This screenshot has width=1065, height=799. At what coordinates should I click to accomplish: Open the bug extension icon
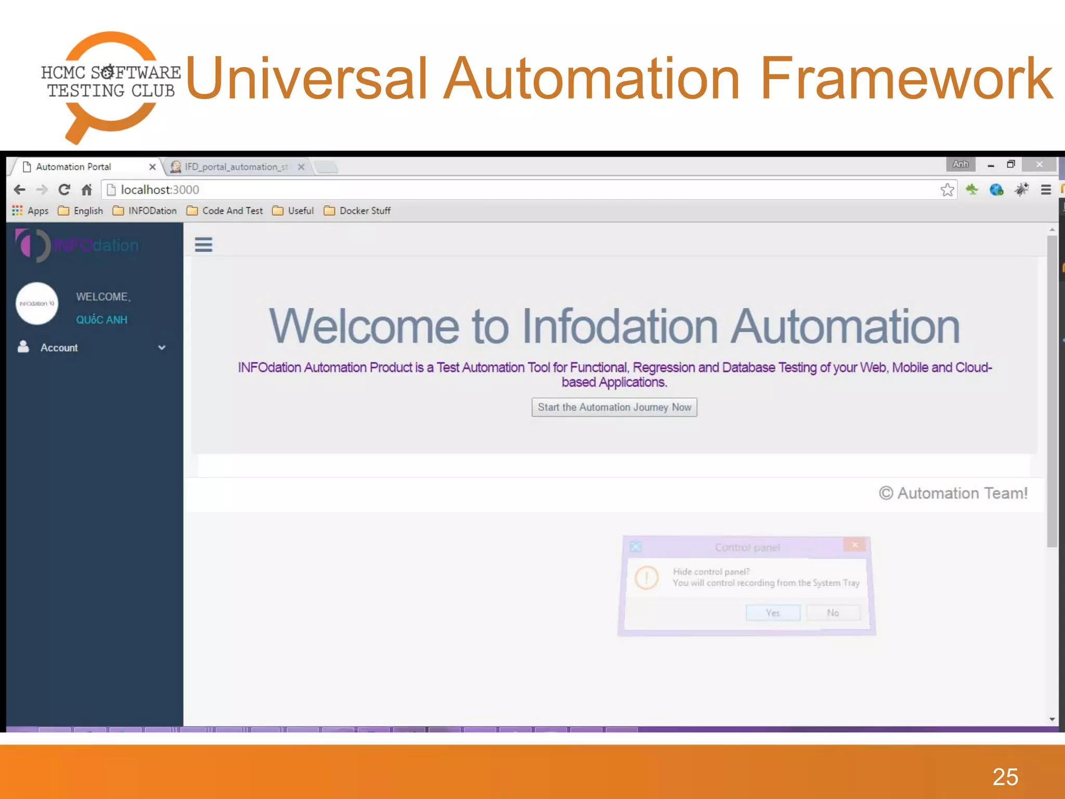click(1021, 190)
